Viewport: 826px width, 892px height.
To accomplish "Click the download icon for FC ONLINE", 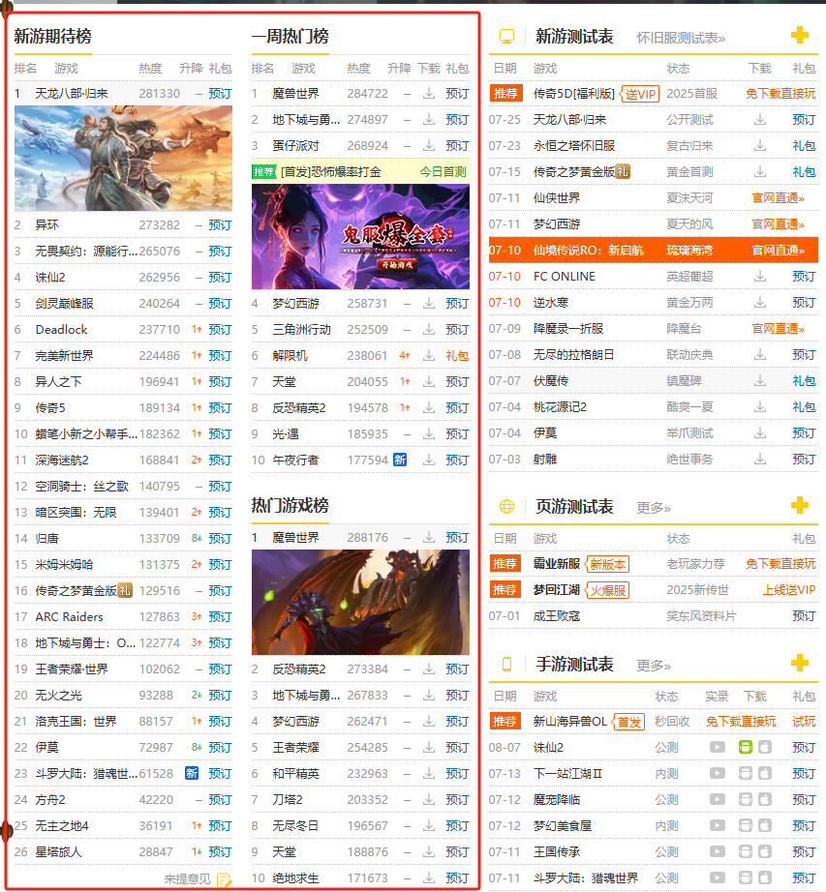I will pyautogui.click(x=760, y=277).
